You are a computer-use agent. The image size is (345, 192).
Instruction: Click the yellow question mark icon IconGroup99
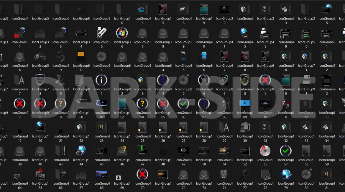(61, 104)
